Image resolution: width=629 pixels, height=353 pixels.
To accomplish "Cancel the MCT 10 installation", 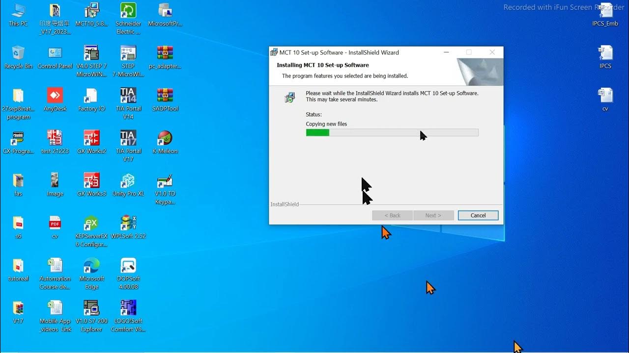I will (478, 215).
